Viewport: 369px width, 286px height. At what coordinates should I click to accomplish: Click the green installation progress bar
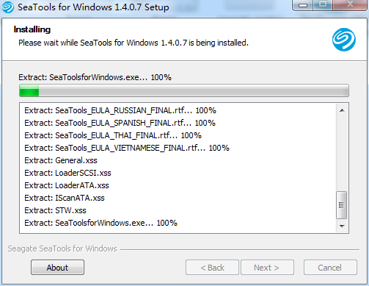pyautogui.click(x=184, y=90)
